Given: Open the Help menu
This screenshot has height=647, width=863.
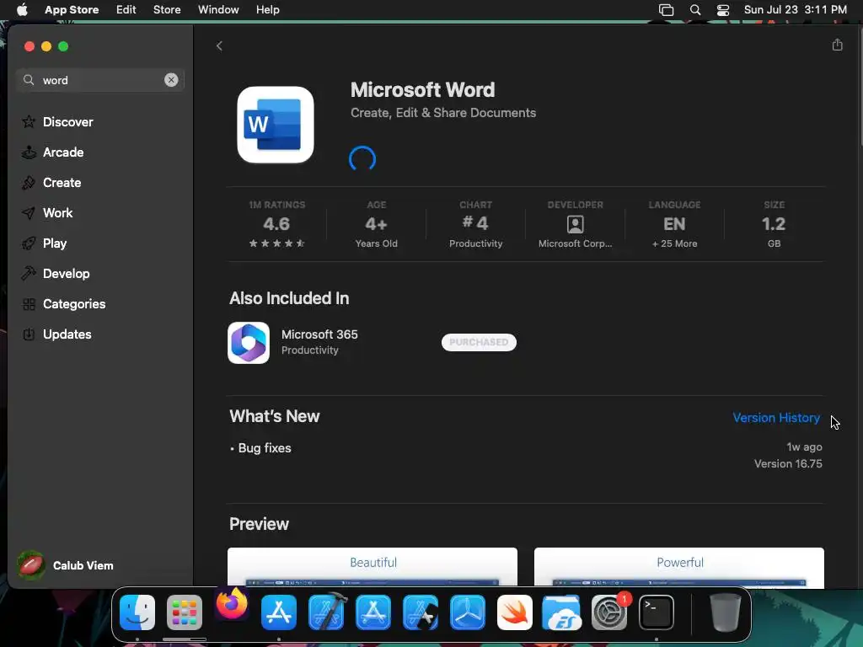Looking at the screenshot, I should pyautogui.click(x=267, y=10).
